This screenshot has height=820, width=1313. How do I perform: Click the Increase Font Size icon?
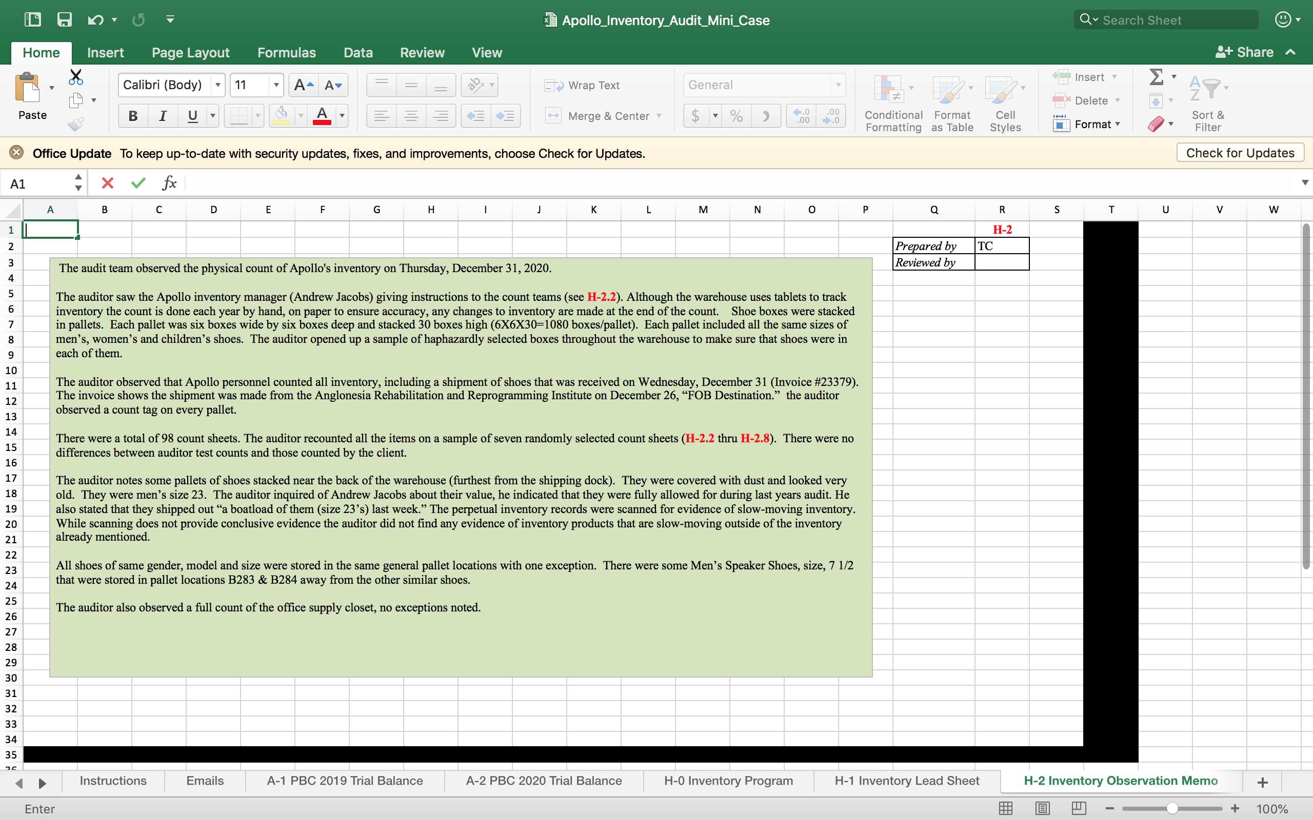click(x=303, y=85)
